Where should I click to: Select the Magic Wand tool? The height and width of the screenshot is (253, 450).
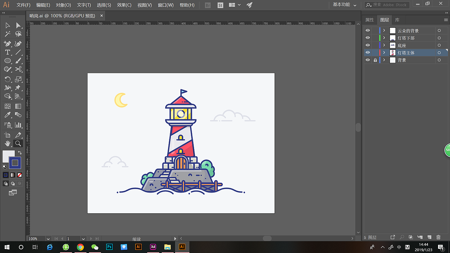[7, 34]
